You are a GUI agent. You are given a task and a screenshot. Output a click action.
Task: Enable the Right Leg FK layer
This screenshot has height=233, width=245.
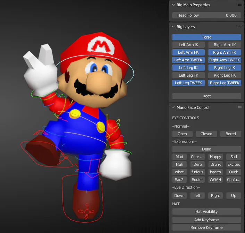pos(225,76)
